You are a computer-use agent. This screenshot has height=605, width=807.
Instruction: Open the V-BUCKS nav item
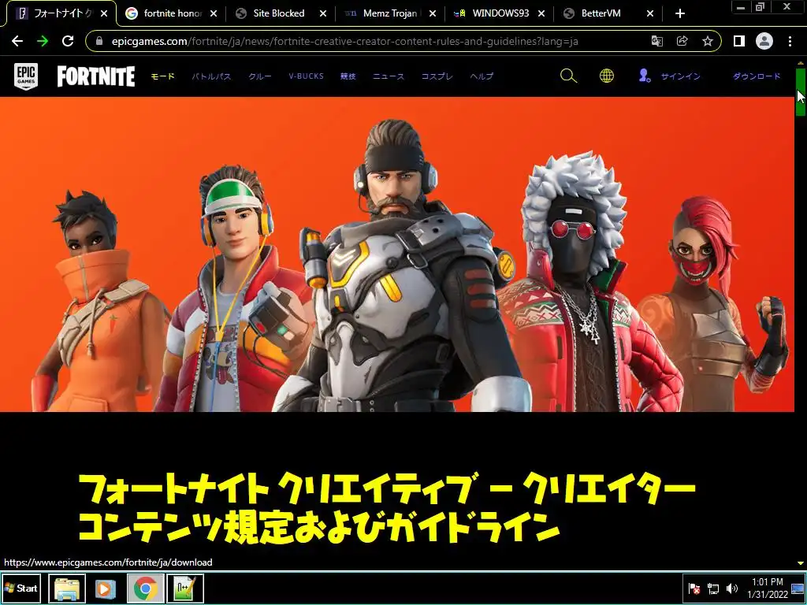tap(307, 76)
